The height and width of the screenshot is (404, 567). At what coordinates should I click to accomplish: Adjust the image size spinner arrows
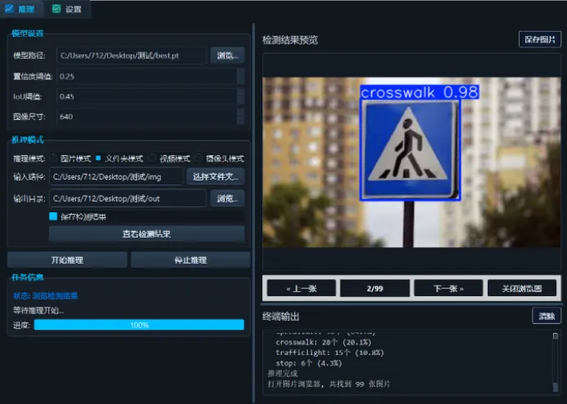[x=240, y=117]
